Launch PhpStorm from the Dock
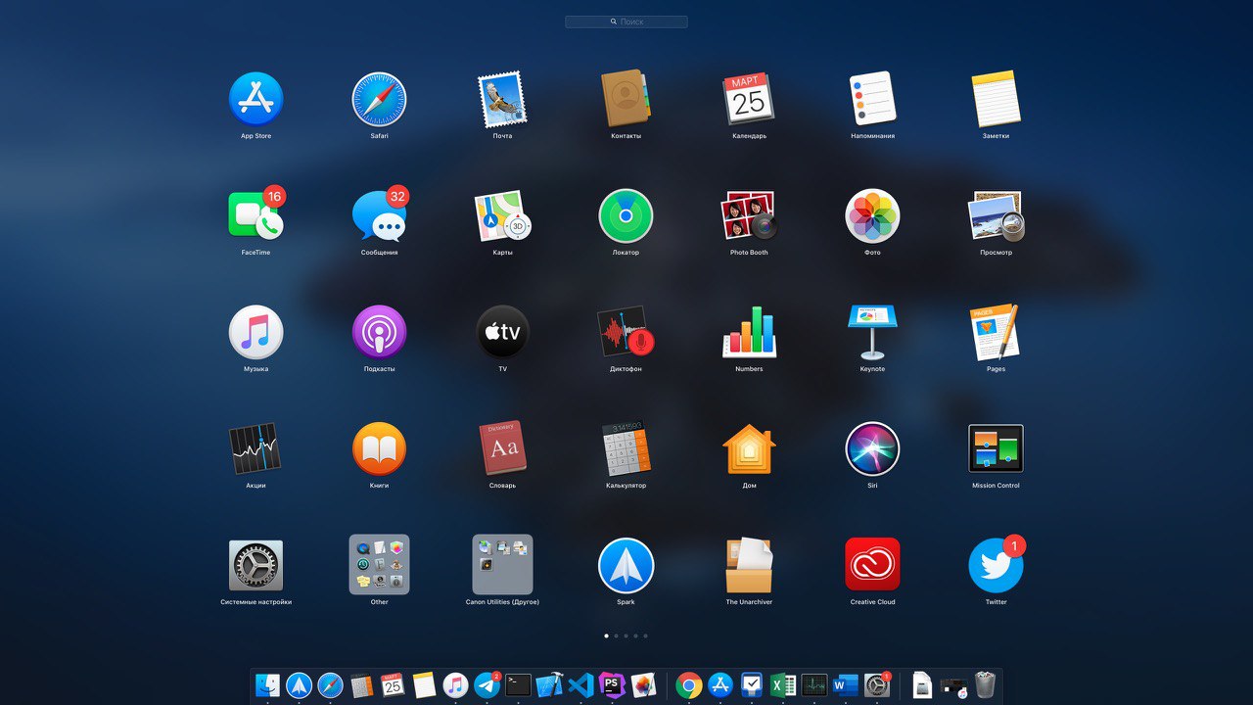 pyautogui.click(x=612, y=684)
